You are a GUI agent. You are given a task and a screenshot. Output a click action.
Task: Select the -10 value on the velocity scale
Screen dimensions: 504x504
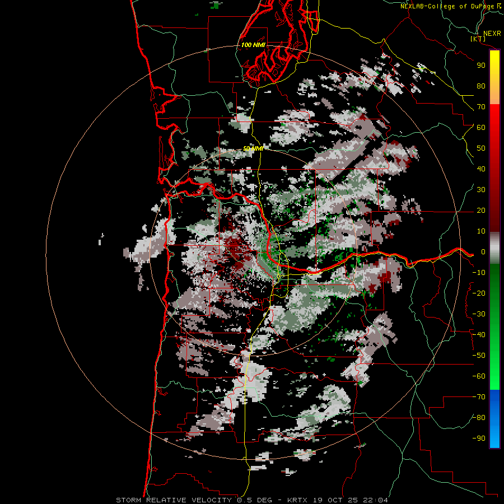click(479, 273)
